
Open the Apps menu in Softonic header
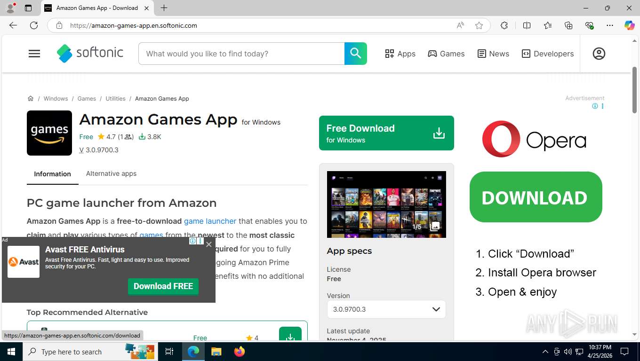pyautogui.click(x=400, y=54)
